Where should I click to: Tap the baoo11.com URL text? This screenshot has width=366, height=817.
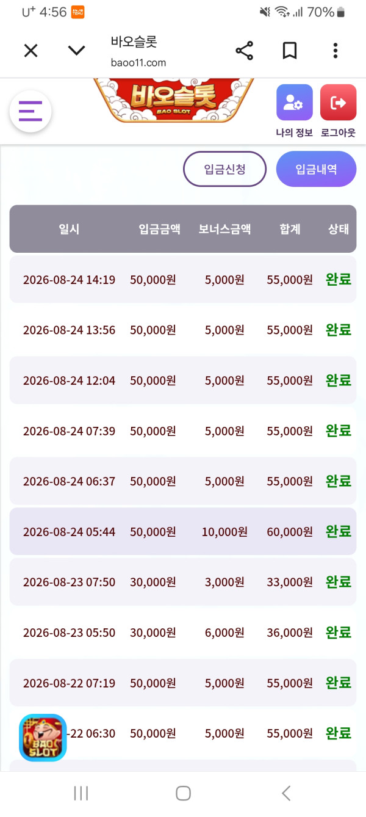[x=138, y=62]
